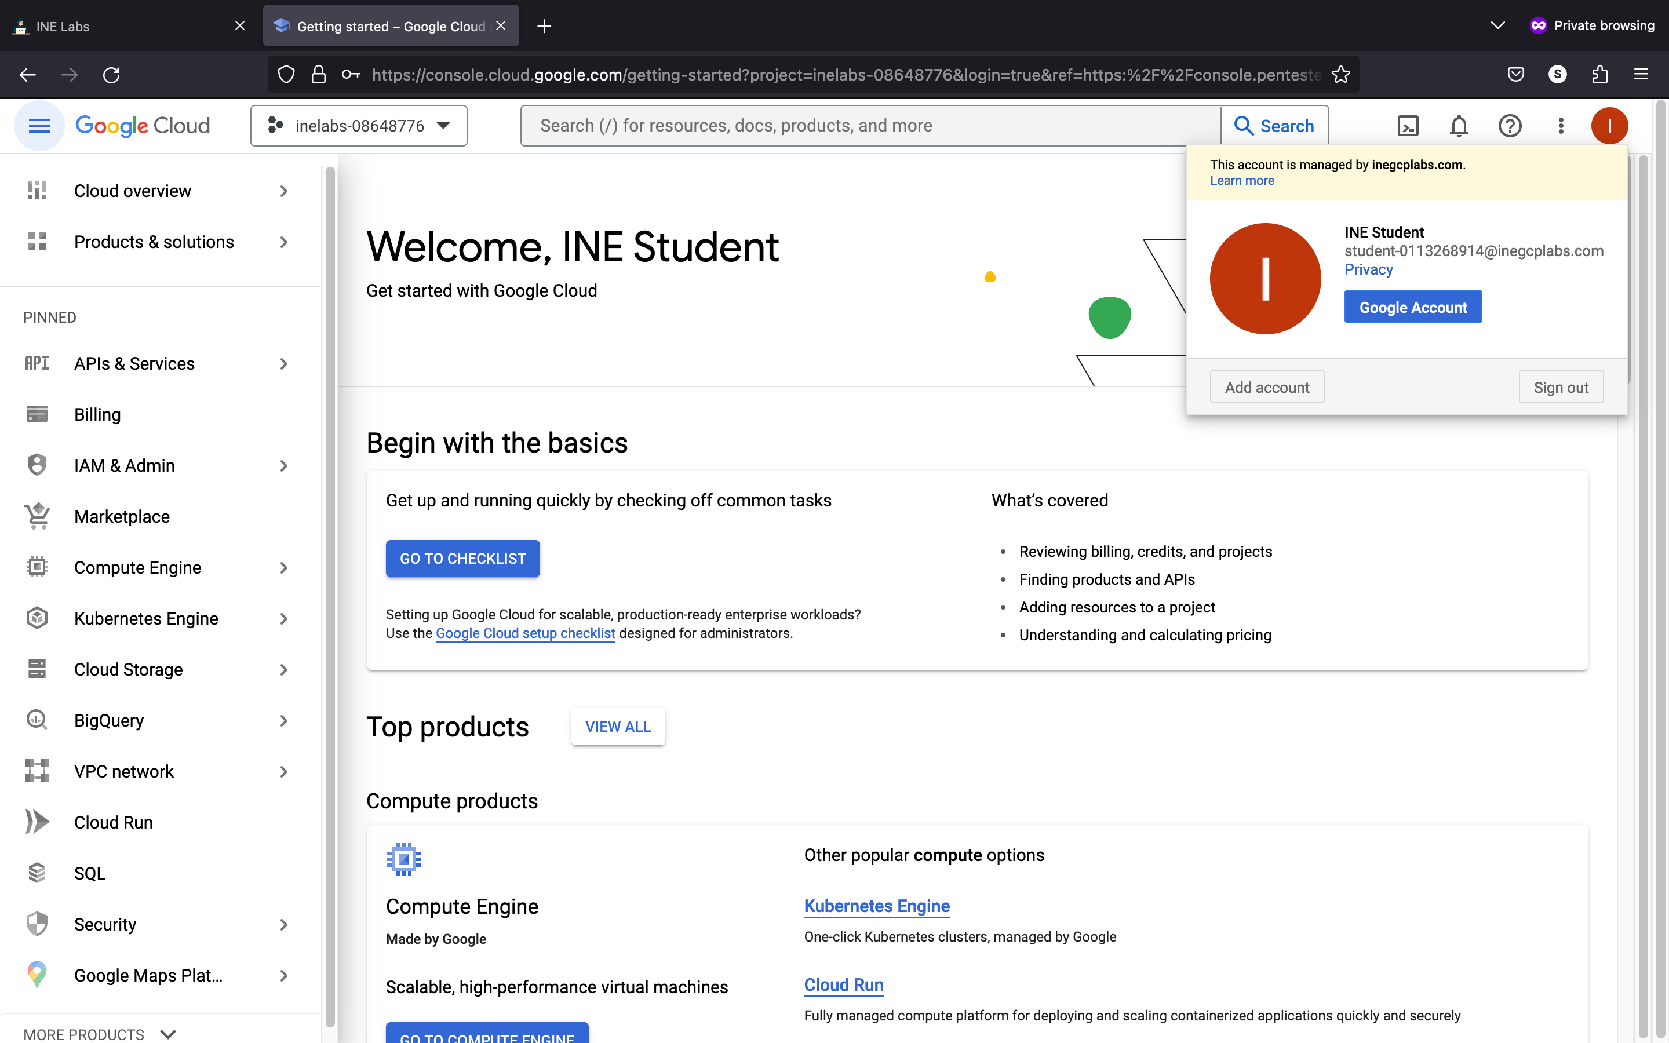Click the Google Maps Platform pin icon

point(37,975)
